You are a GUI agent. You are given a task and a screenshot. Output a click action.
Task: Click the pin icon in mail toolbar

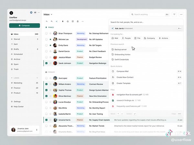tap(63, 22)
